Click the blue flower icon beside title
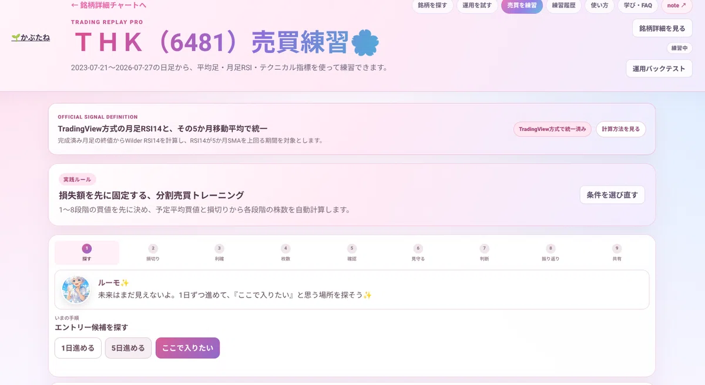 point(365,43)
